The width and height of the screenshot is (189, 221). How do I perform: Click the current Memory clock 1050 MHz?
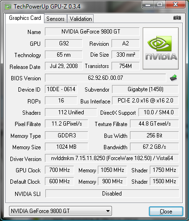(112, 170)
